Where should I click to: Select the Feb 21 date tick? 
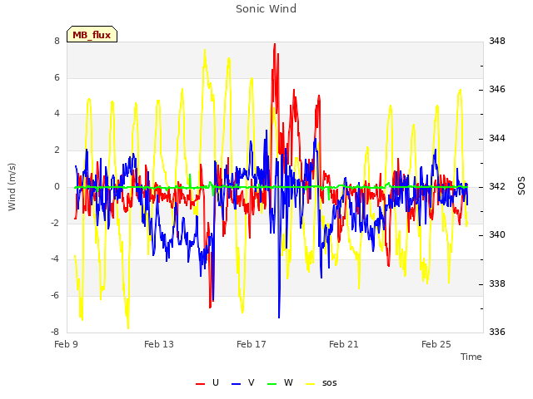(344, 344)
